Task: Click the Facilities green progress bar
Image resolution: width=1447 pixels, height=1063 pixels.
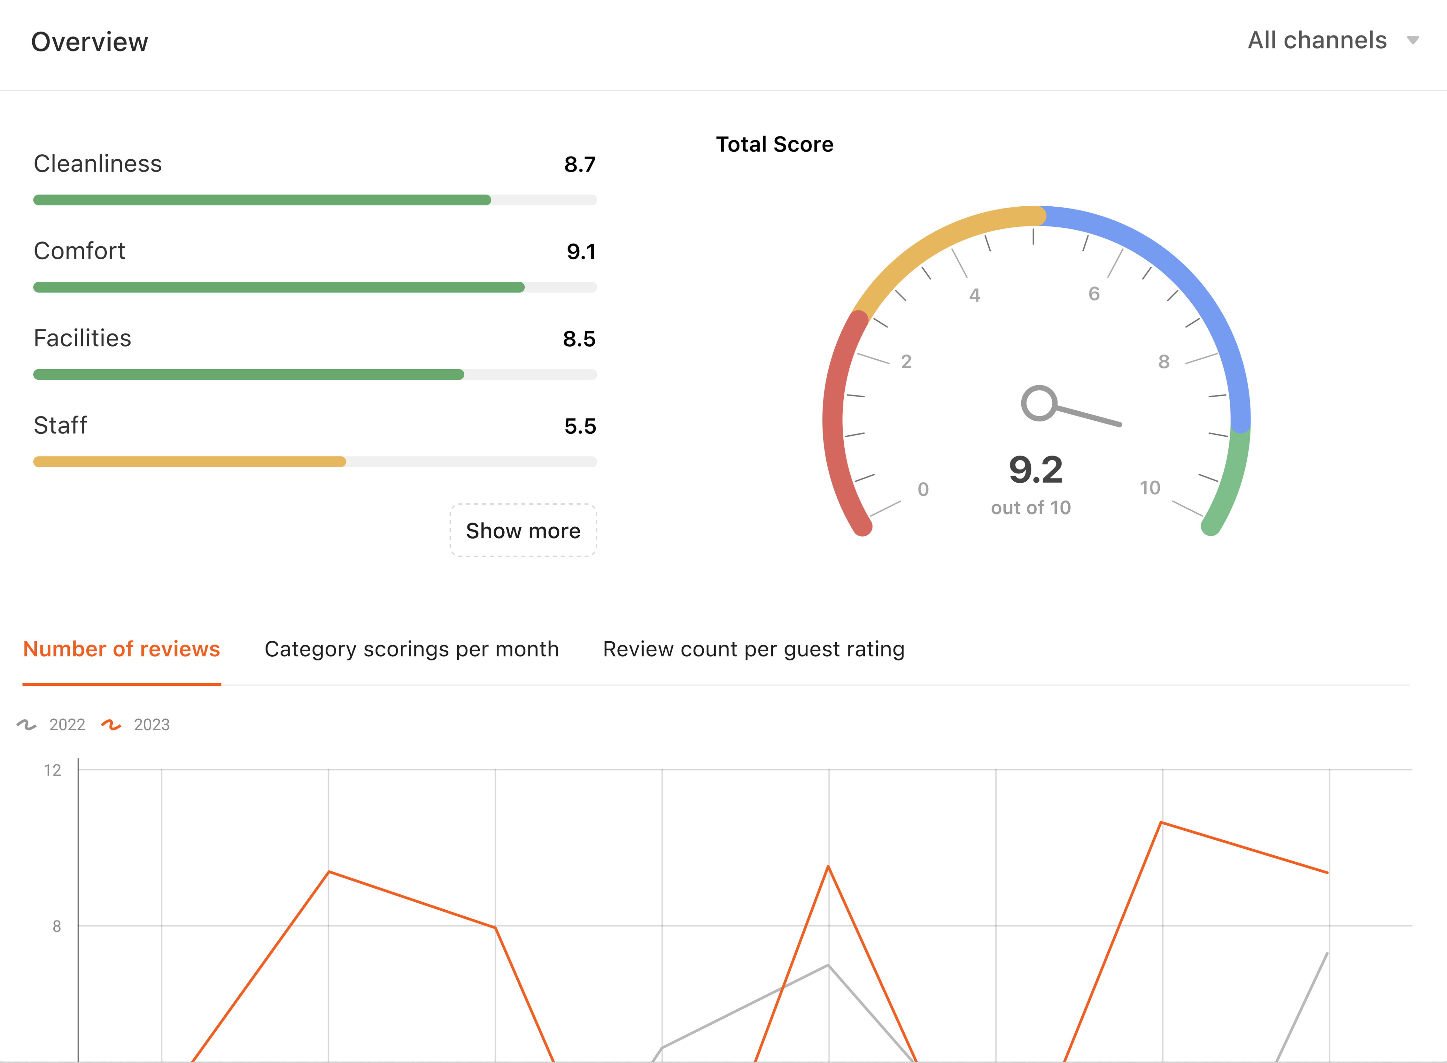Action: tap(248, 374)
